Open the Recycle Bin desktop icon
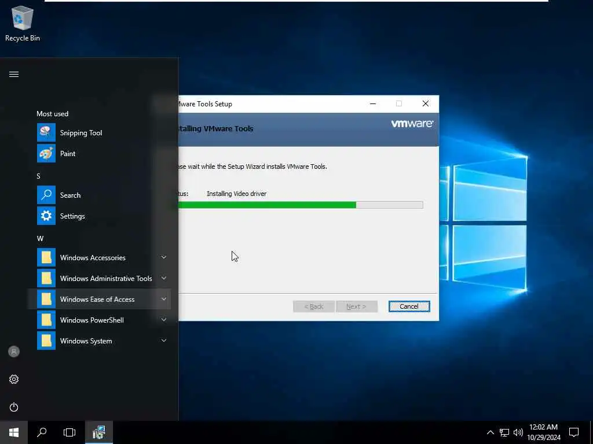 point(23,23)
